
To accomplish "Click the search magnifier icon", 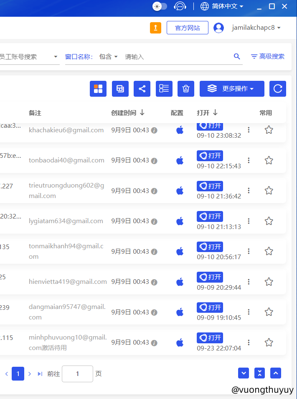I will coord(237,57).
